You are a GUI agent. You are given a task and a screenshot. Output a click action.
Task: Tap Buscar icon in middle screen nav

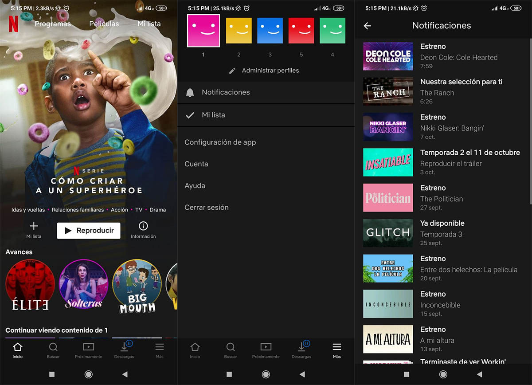pyautogui.click(x=231, y=350)
